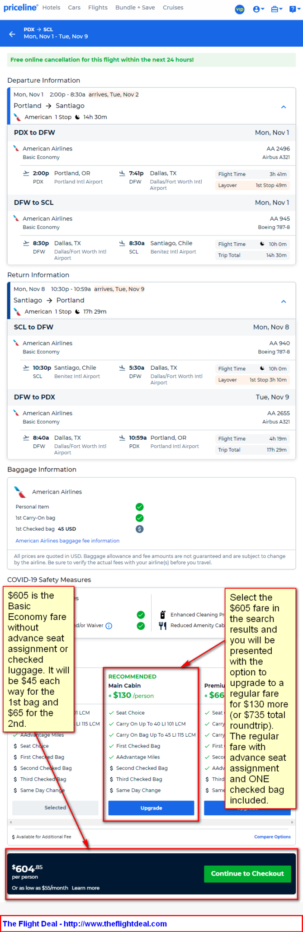Click the Enhanced Cleaning spray icon

tap(163, 615)
